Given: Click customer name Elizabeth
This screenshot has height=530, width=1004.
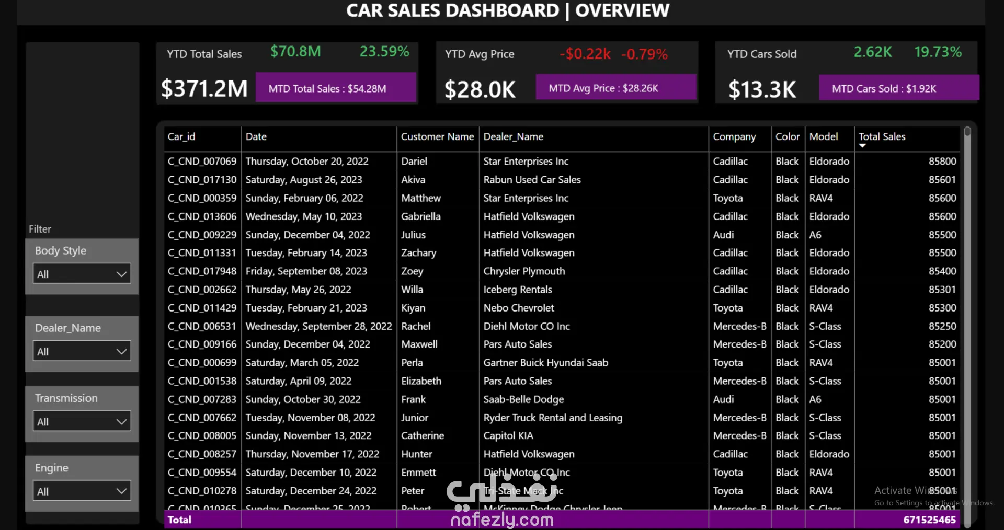Looking at the screenshot, I should click(x=421, y=381).
